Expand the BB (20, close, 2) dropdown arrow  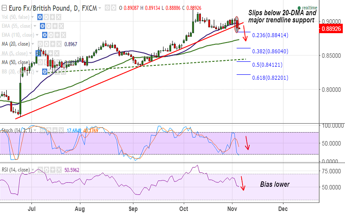coord(37,72)
